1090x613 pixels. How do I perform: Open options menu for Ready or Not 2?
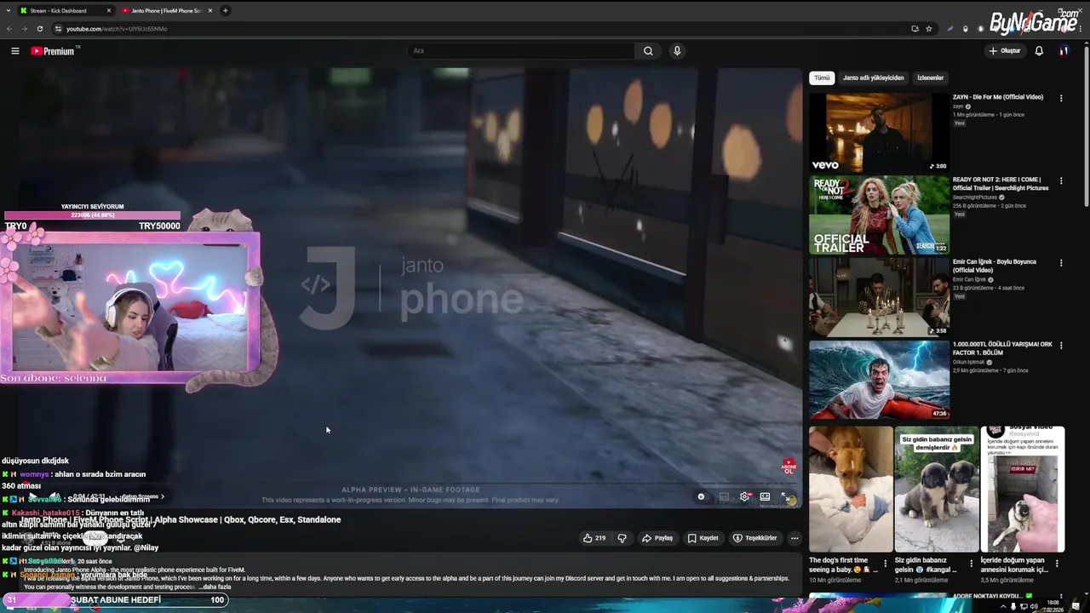(x=1061, y=180)
